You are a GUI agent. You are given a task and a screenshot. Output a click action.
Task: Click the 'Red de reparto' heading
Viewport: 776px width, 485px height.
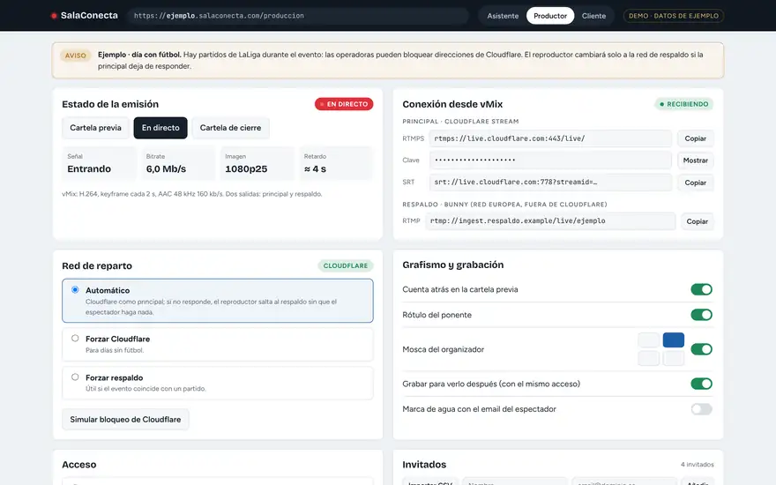point(97,265)
